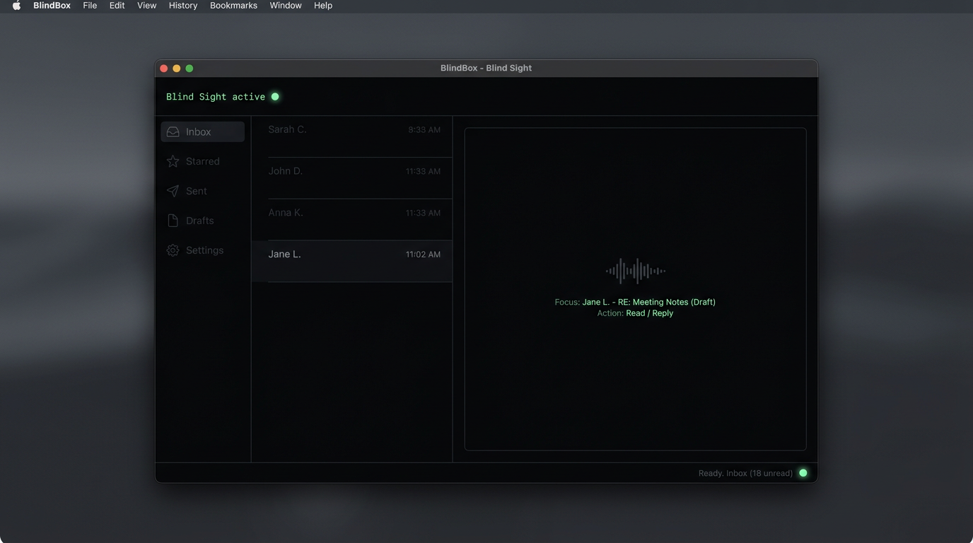Click the audio waveform visualizer

tap(635, 271)
